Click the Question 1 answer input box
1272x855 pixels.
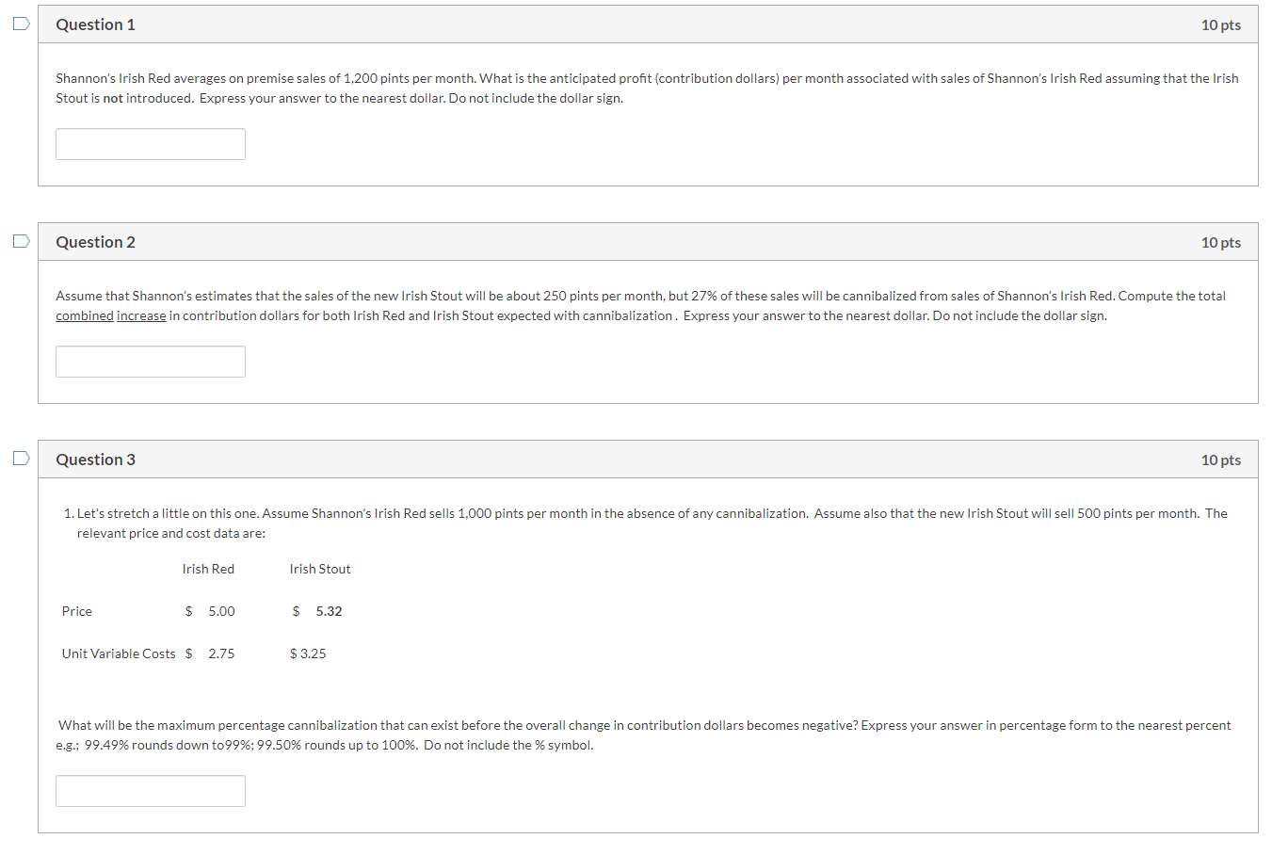151,144
